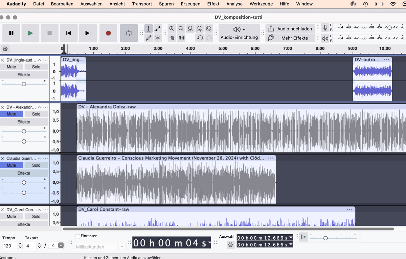Image resolution: width=406 pixels, height=259 pixels.
Task: Enable the Einrasten checkbox
Action: click(77, 236)
